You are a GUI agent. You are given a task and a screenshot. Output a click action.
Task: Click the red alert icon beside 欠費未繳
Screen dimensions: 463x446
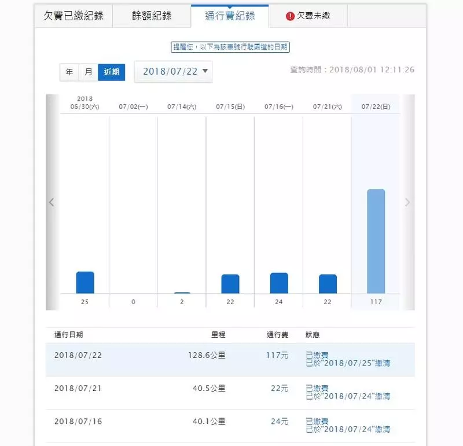[290, 16]
